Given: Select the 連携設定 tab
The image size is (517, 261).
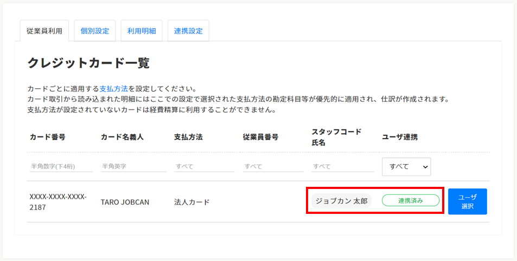Looking at the screenshot, I should tap(188, 31).
